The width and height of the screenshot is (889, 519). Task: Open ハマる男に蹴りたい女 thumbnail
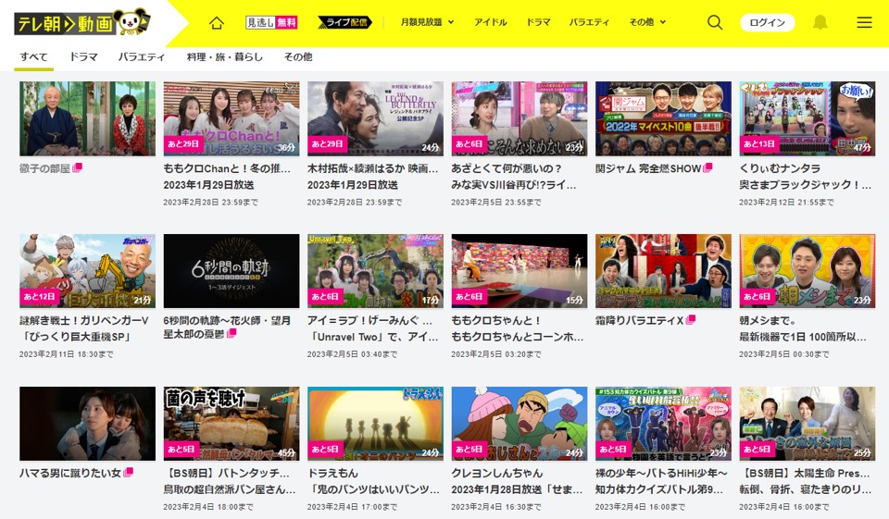(87, 423)
